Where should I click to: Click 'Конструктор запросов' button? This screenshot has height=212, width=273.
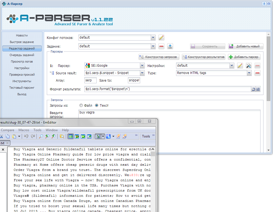click(x=159, y=57)
